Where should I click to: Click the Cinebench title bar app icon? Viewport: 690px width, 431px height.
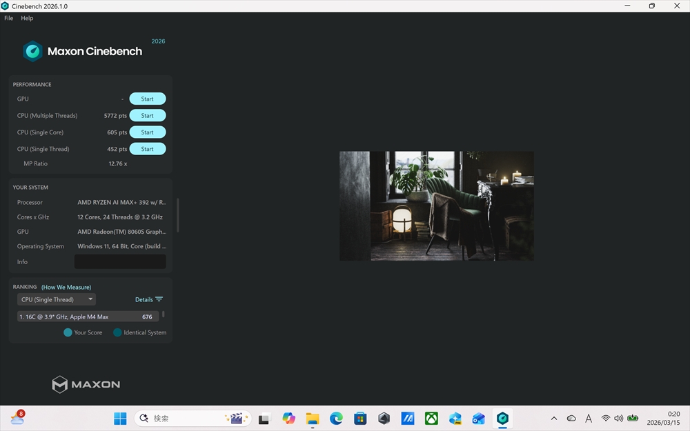[x=5, y=6]
